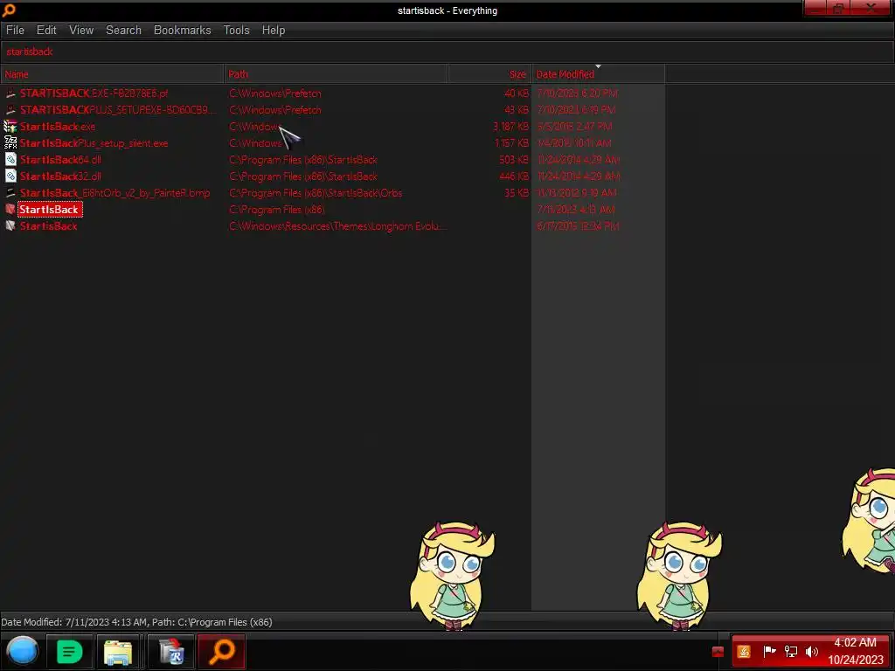Click the 446 KB size value

click(514, 176)
